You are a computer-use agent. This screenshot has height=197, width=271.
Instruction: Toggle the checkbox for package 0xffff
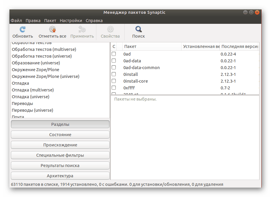(114, 88)
